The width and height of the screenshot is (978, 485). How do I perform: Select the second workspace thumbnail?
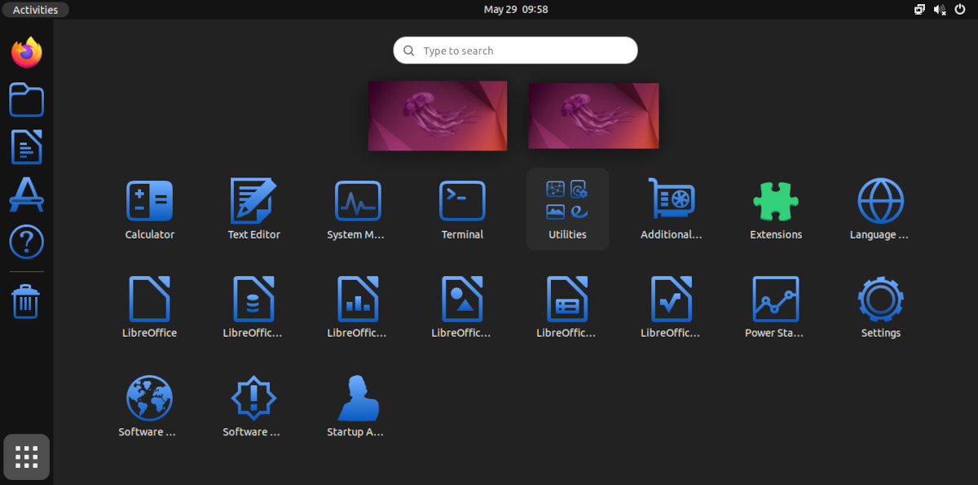coord(593,115)
